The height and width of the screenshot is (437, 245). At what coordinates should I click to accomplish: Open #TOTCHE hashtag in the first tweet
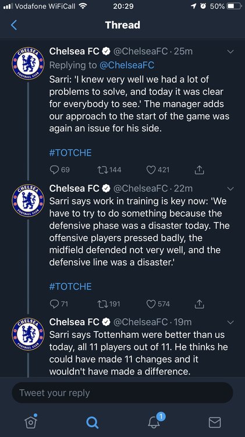[70, 153]
